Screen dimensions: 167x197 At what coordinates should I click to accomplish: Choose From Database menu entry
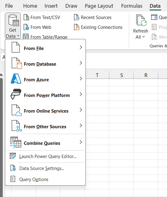(45, 63)
